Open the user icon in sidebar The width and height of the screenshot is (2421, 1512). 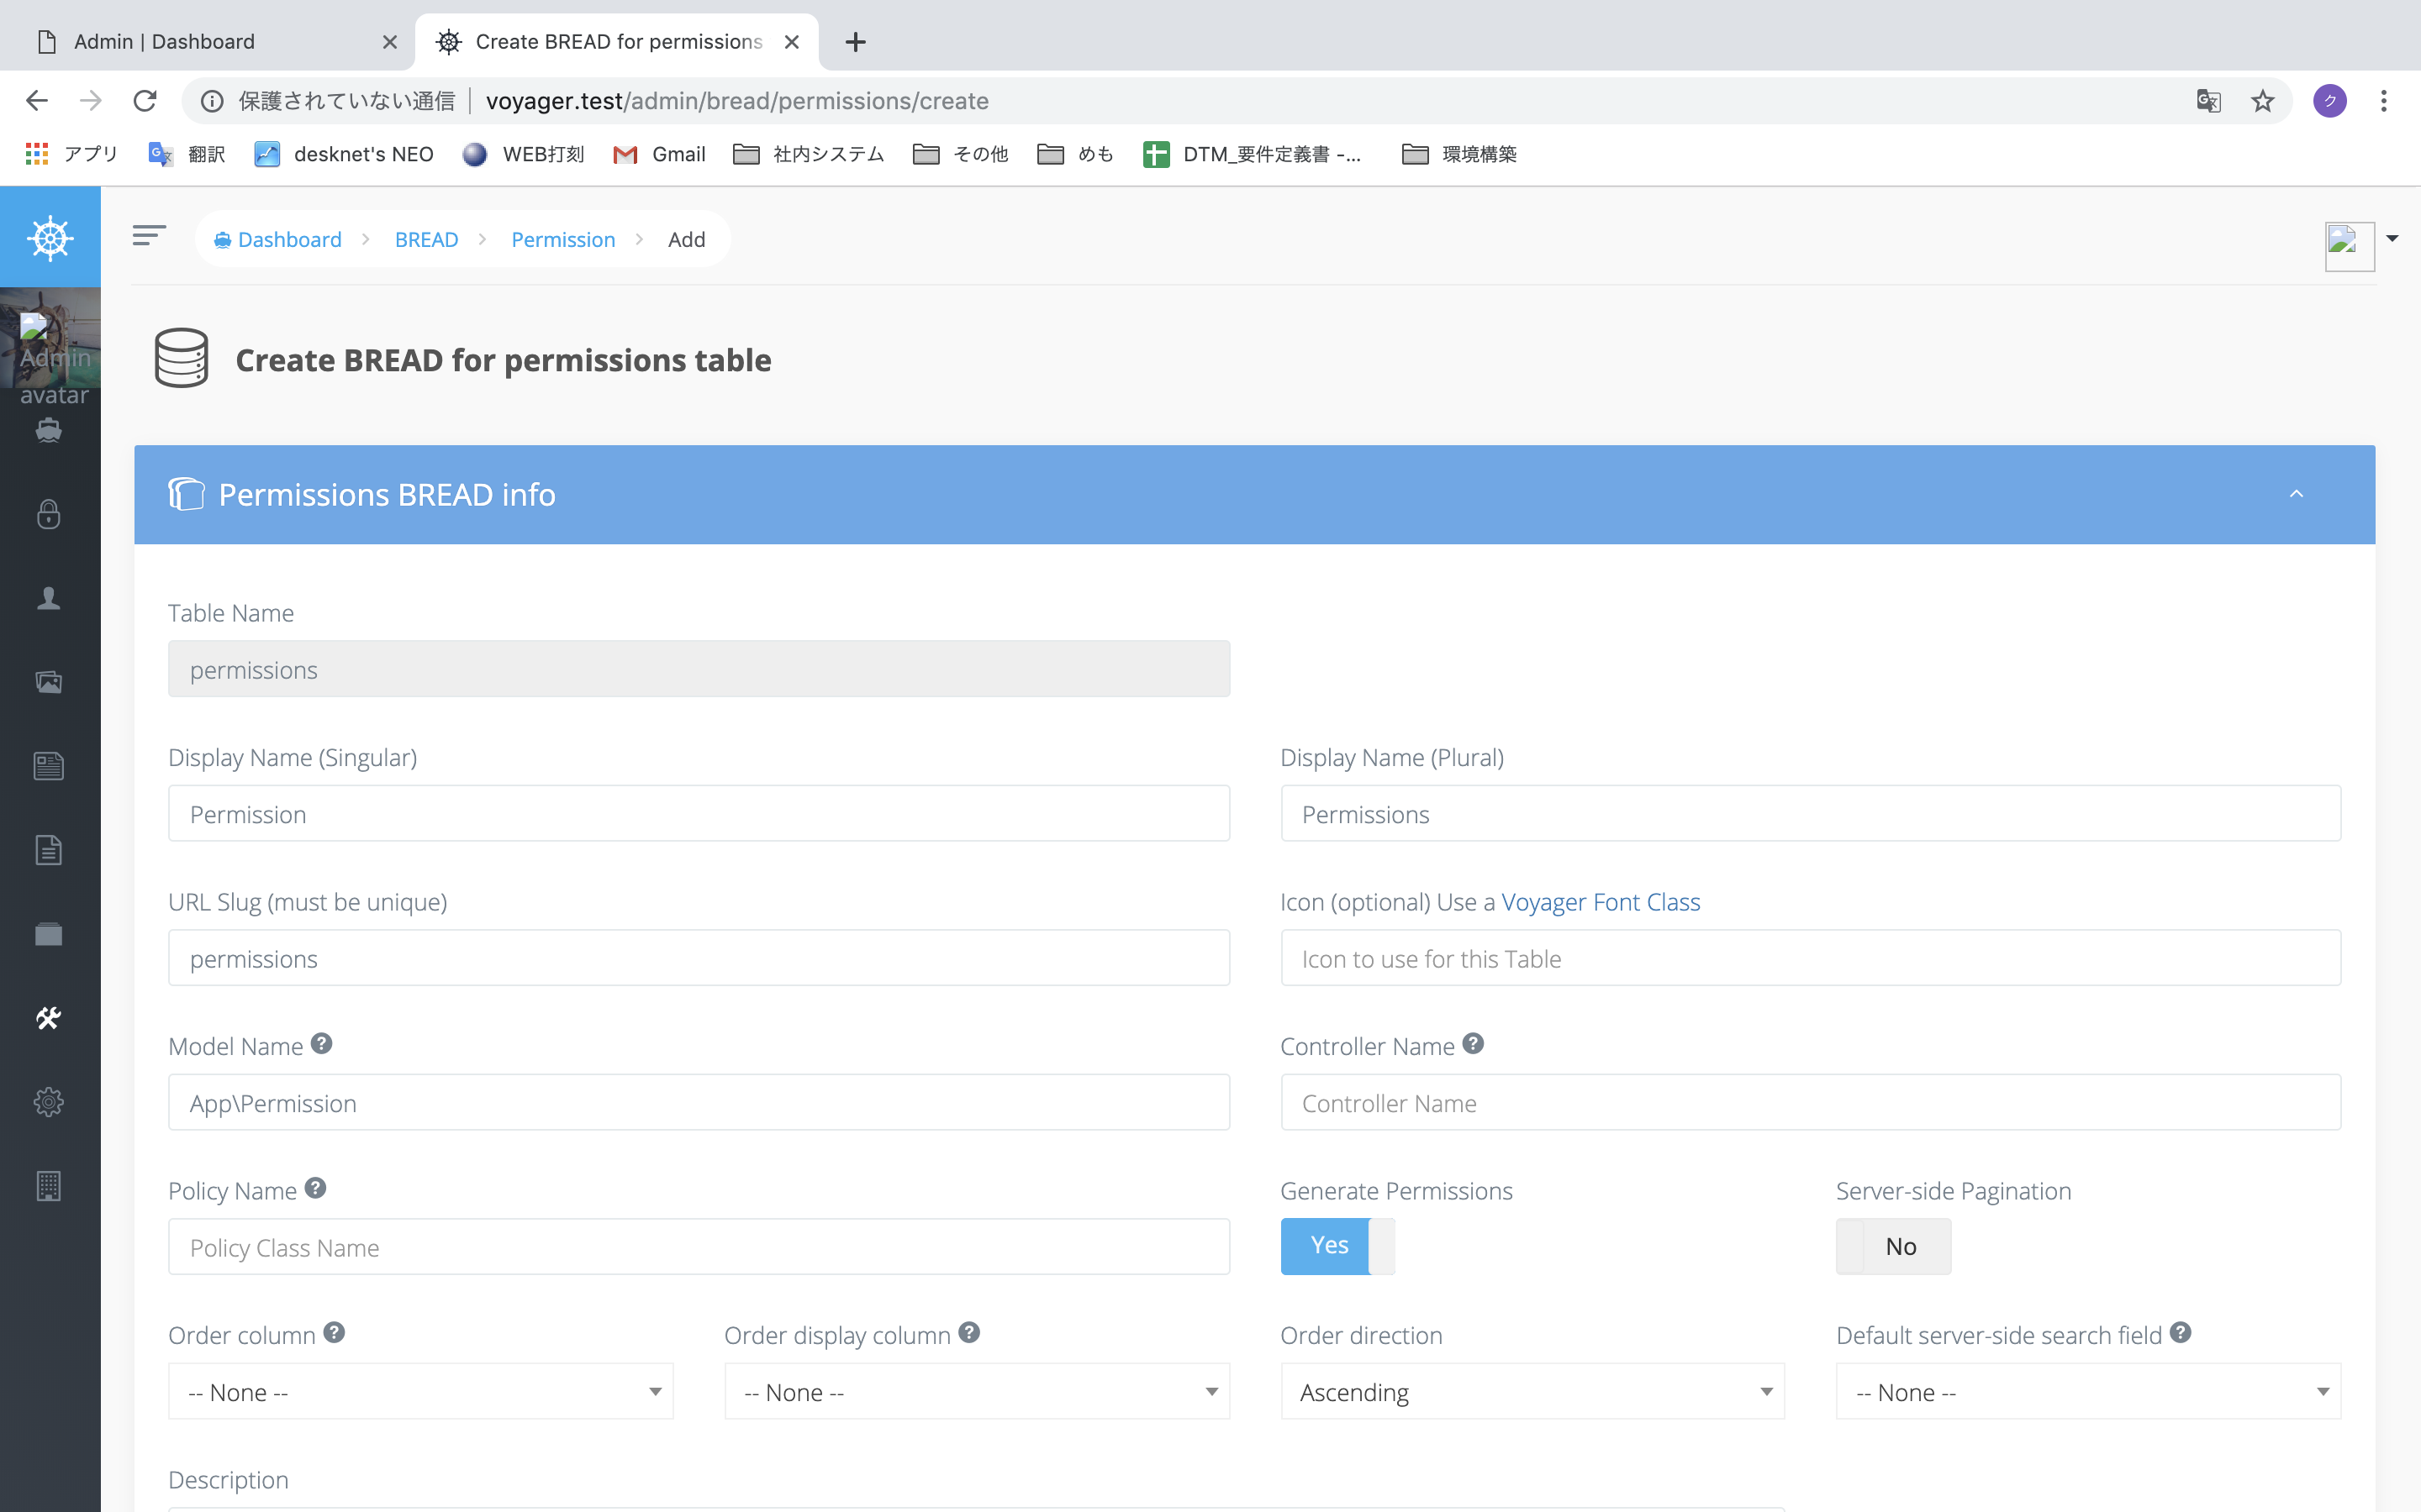click(48, 598)
